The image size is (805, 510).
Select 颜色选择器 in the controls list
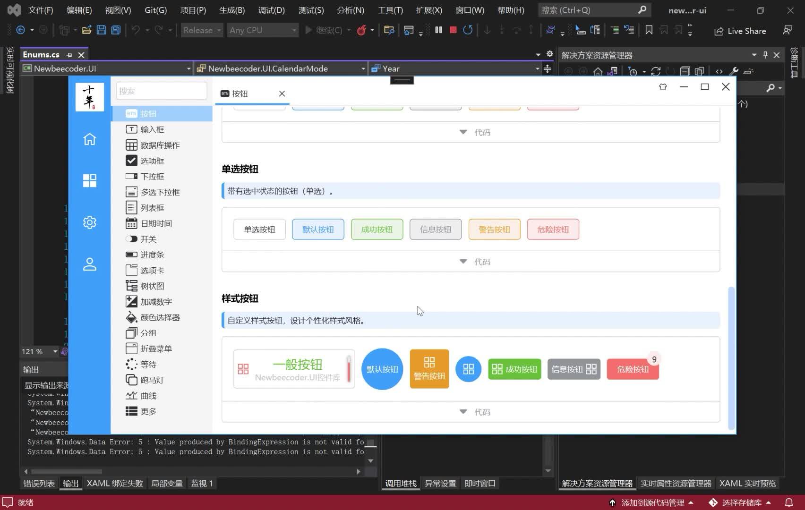click(160, 317)
